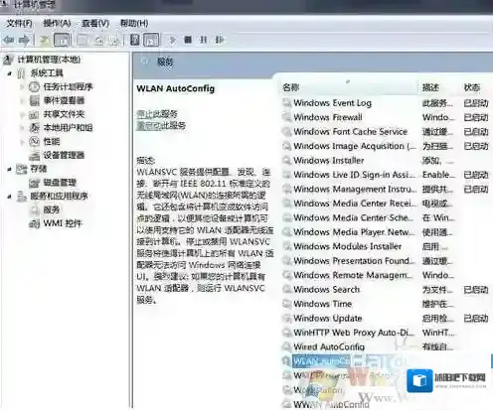Open the 帮助(H) menu
493x410 pixels.
coord(134,23)
